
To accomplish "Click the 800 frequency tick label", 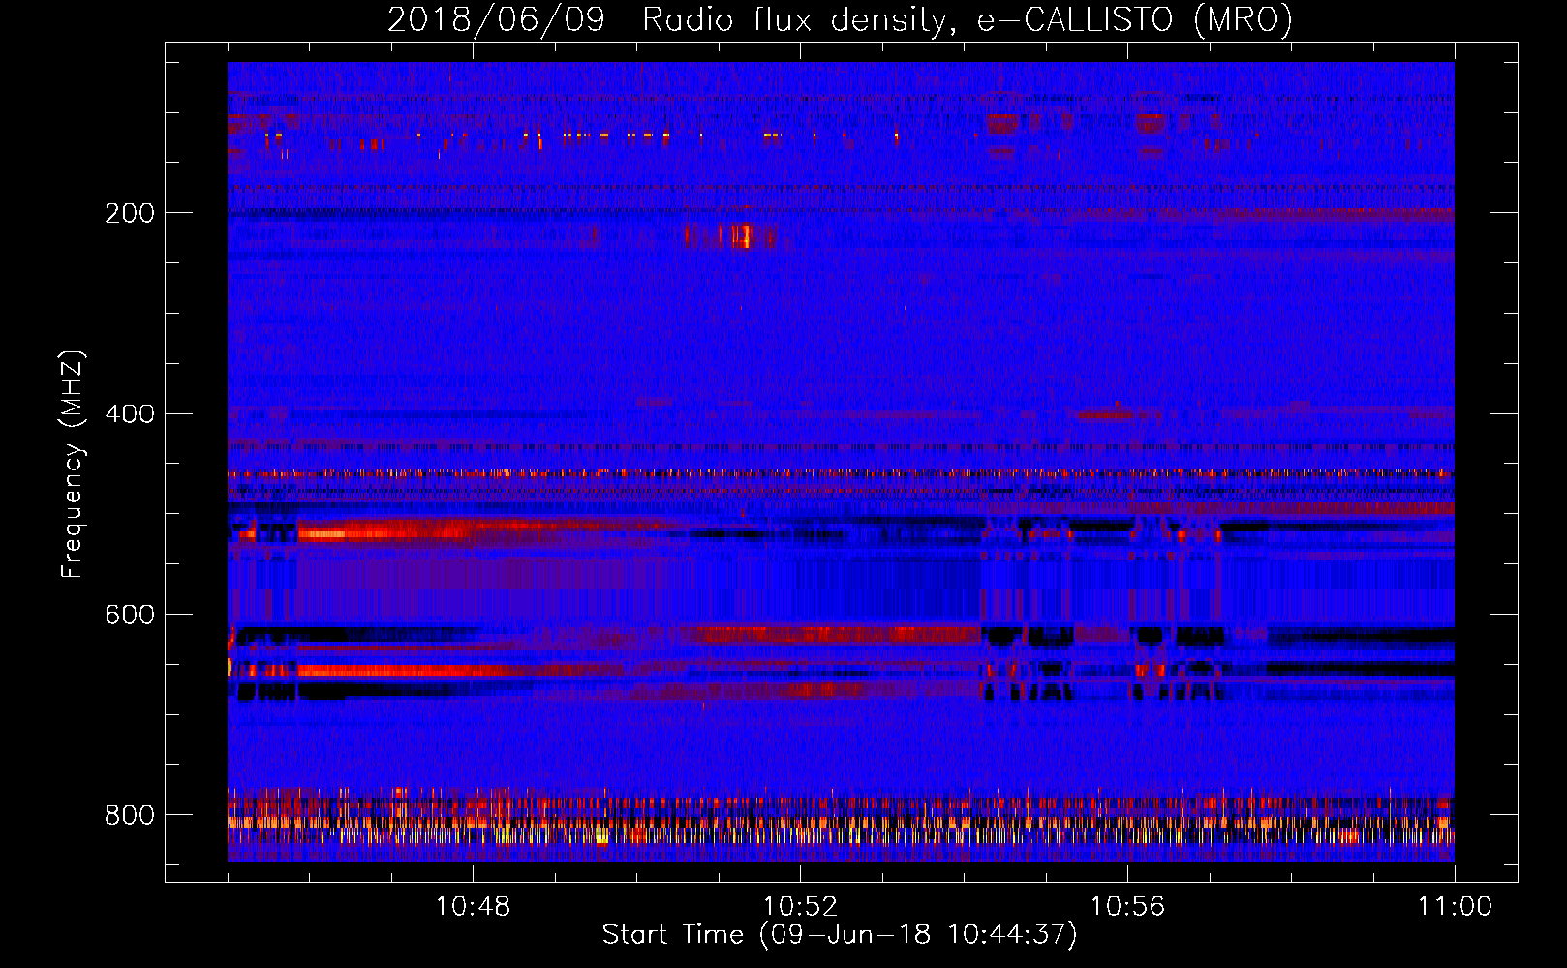I will [x=130, y=816].
